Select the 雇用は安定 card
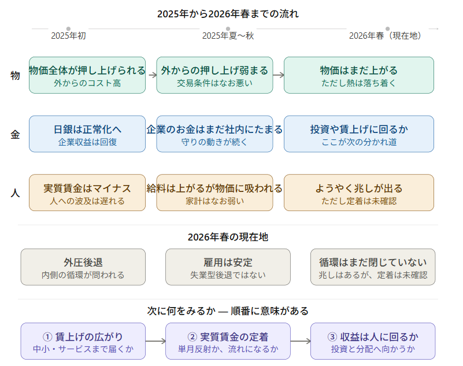 coord(228,267)
